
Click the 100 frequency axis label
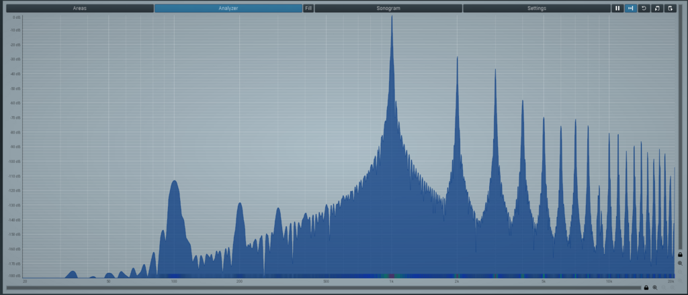(174, 282)
